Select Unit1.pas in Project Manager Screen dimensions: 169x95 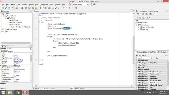click(145, 29)
